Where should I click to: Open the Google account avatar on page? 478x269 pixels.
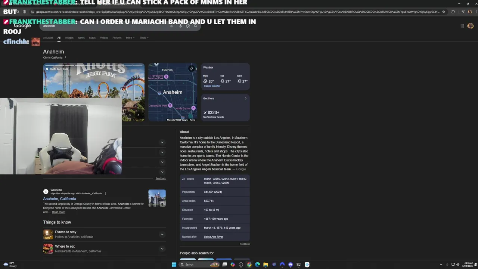[470, 26]
